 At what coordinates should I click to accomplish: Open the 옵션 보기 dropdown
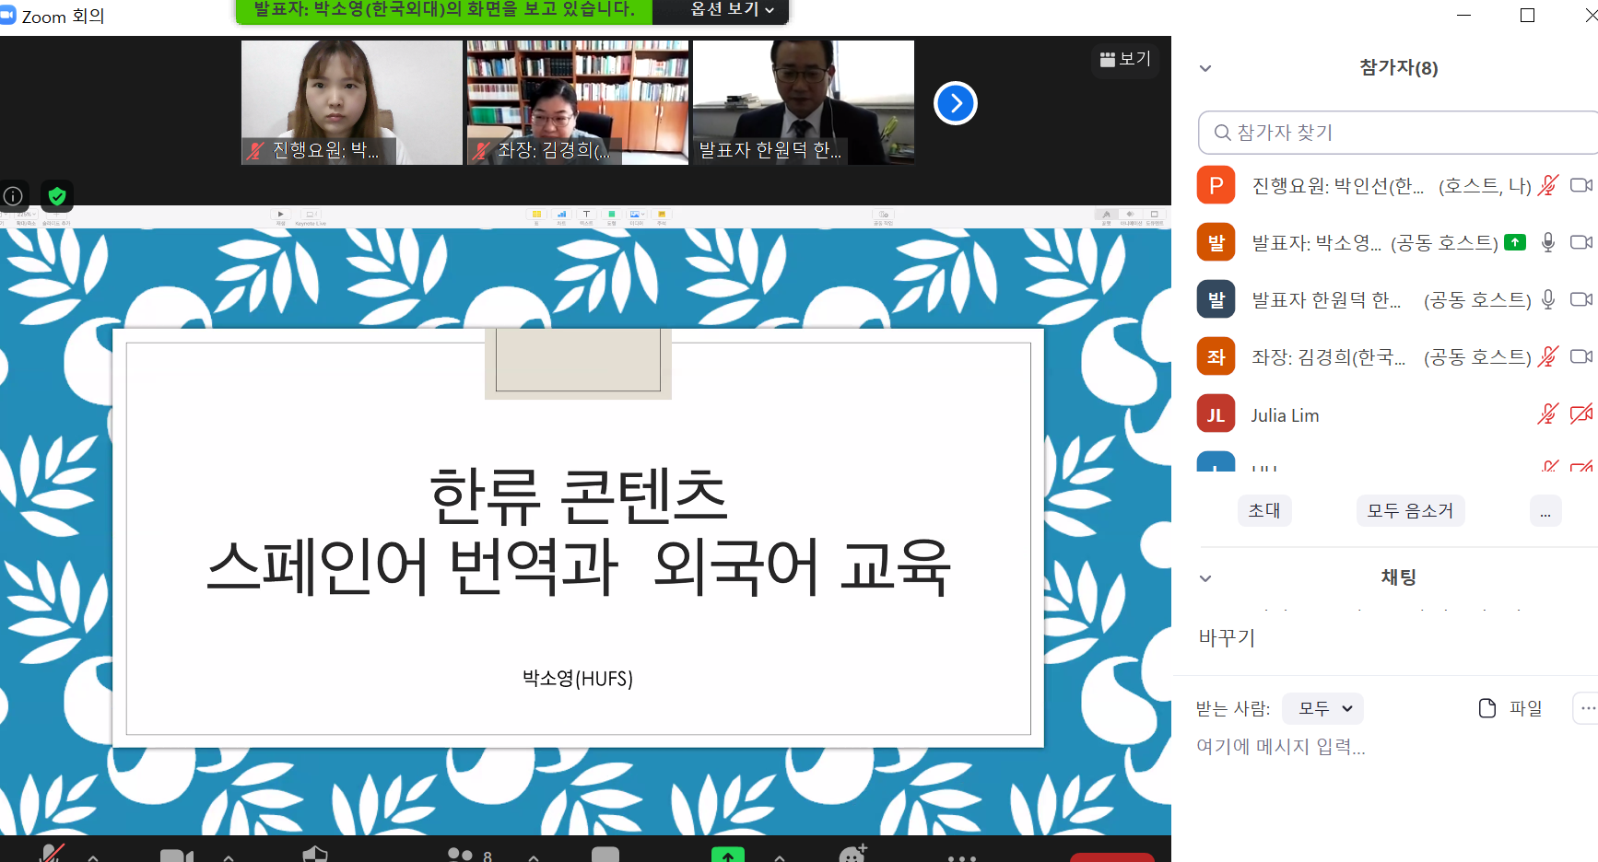(x=733, y=9)
